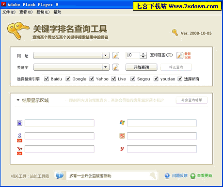Click the clear icon beside the 关键字 field

click(116, 67)
